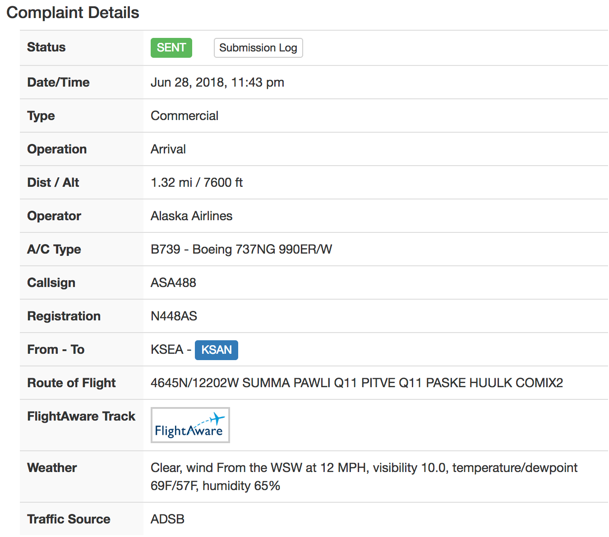Click the Operation value 'Arrival'
Viewport: 609px width, 537px height.
[x=168, y=149]
